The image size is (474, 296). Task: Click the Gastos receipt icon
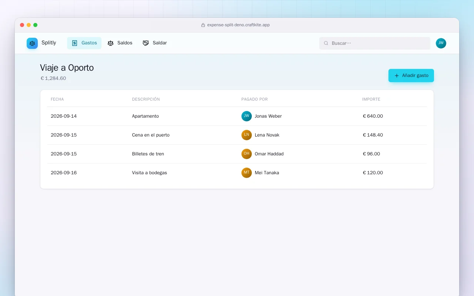[74, 43]
